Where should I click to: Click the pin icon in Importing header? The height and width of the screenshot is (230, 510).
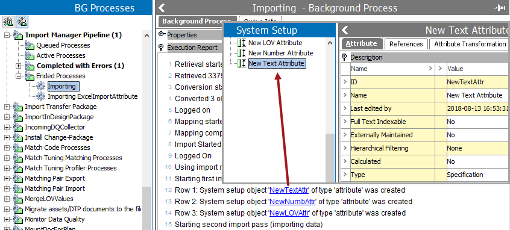(500, 8)
